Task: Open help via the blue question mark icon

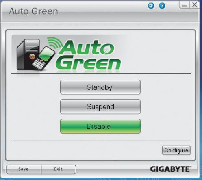Action: 162,6
